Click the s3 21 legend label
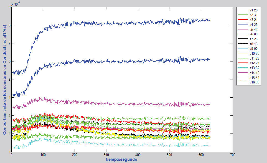The width and height of the screenshot is (267, 163). (253, 20)
